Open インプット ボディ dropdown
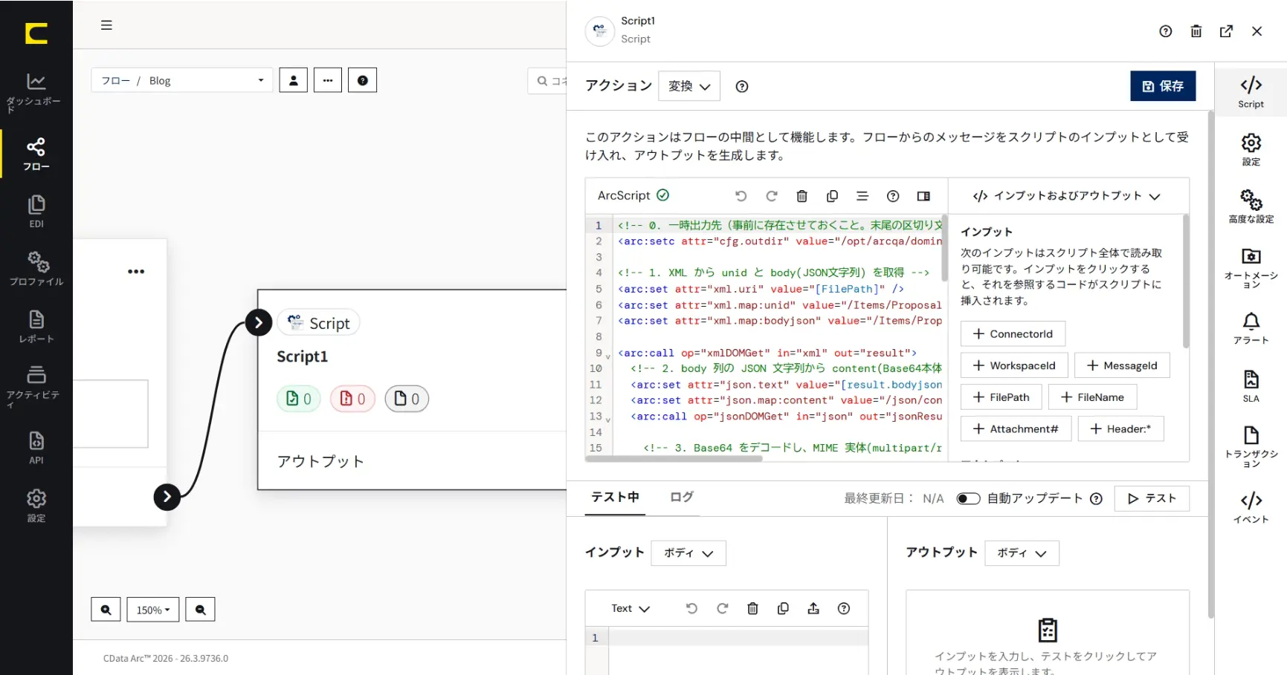Image resolution: width=1287 pixels, height=675 pixels. (688, 553)
